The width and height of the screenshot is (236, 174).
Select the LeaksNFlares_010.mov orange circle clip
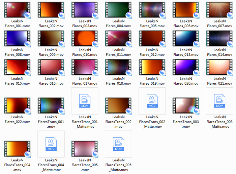[x=84, y=39]
